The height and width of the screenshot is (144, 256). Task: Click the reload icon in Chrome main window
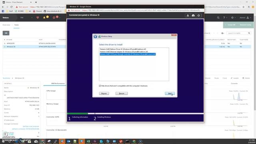11,7
